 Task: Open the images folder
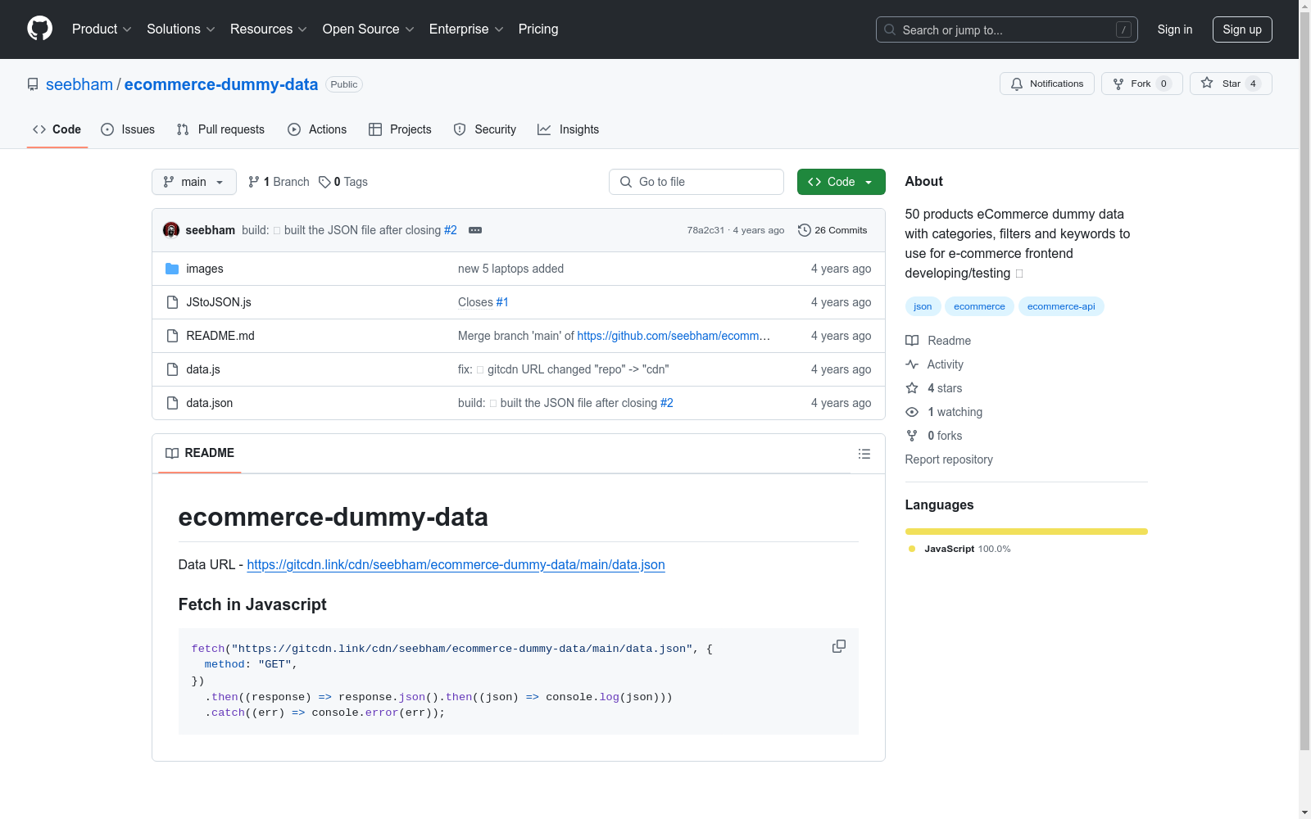pyautogui.click(x=205, y=269)
